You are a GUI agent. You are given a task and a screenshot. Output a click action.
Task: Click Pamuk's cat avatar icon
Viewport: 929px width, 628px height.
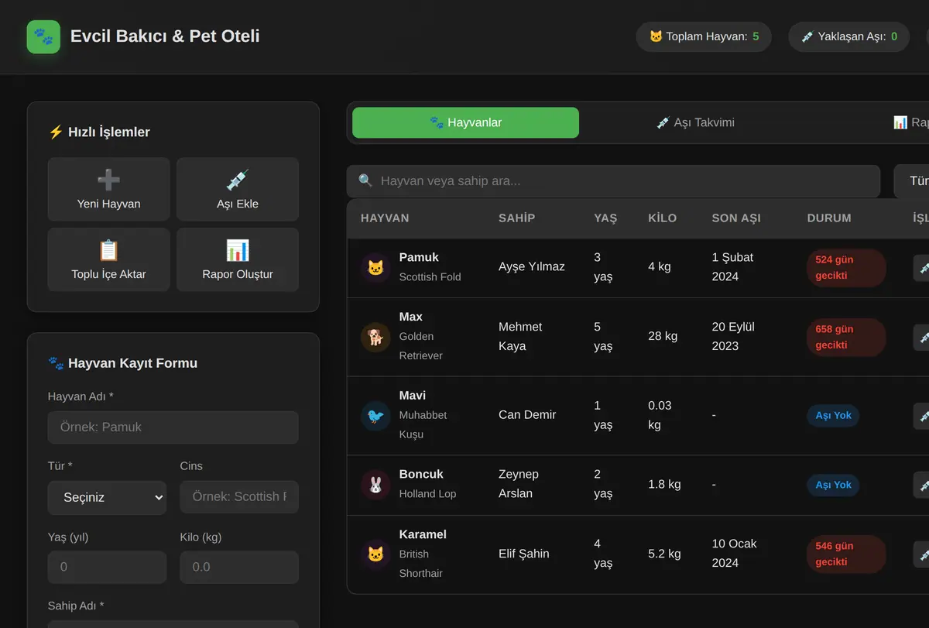tap(375, 268)
